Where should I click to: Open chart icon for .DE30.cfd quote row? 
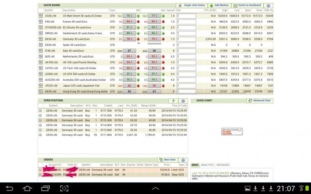[41, 39]
